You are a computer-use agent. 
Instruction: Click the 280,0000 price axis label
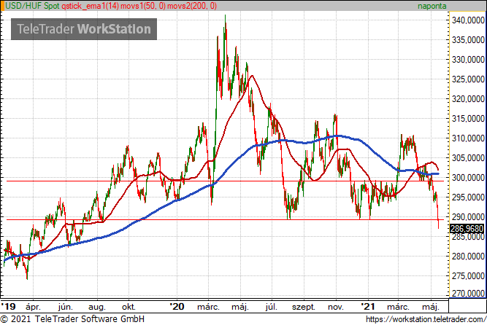(x=468, y=257)
